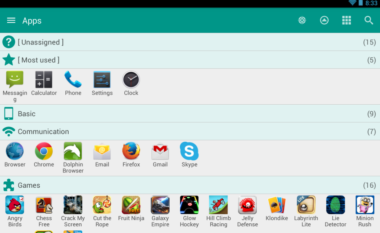Click the (15) count on Unassigned row
Screen dimensions: 380x233
coord(369,42)
